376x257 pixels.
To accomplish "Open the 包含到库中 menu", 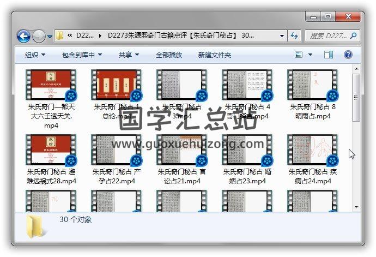I will pos(82,55).
